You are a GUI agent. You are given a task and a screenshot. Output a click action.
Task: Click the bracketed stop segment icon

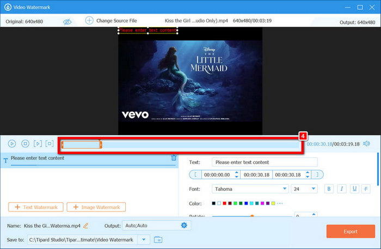coord(50,143)
